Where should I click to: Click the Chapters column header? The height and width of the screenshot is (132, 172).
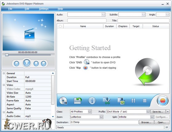[x=123, y=26]
